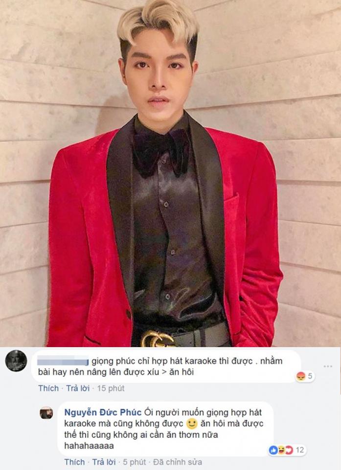Image resolution: width=341 pixels, height=470 pixels.
Task: Click the red heart reaction icon
Action: click(x=289, y=450)
